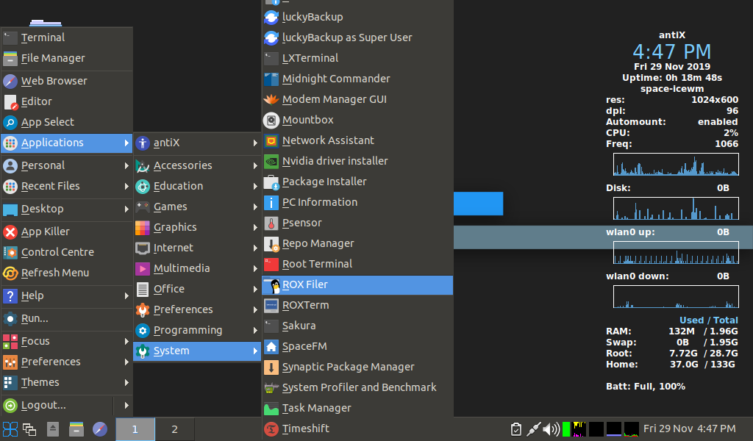Click the Psensor thermometer icon
Screen dimensions: 753x441
coord(271,223)
